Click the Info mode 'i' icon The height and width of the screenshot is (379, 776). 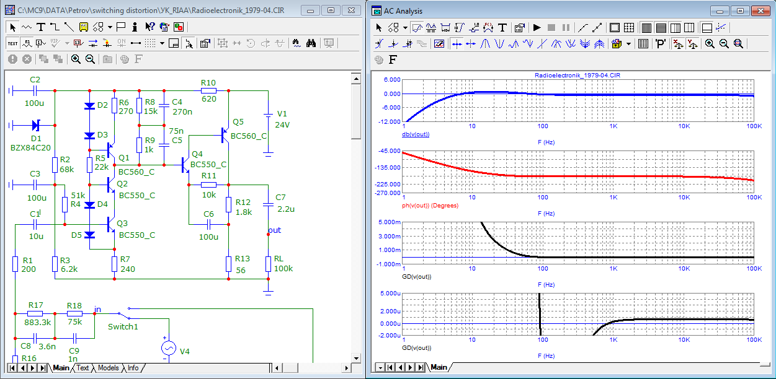point(135,27)
